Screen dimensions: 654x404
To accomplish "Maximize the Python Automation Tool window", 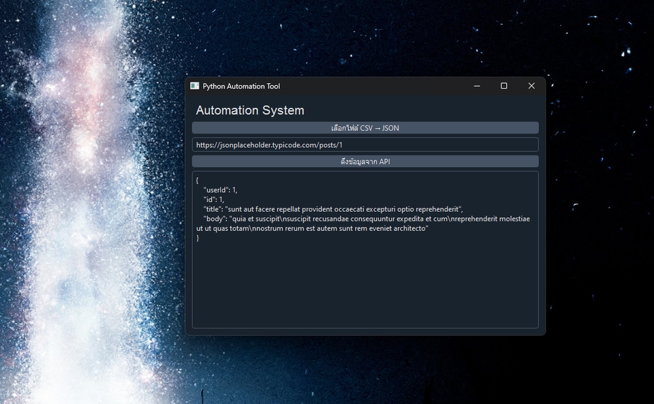I will coord(504,86).
